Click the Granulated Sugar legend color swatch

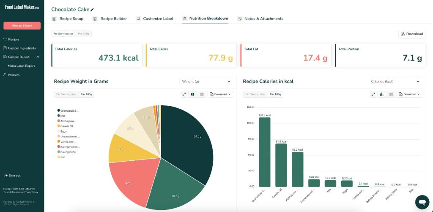[58, 110]
